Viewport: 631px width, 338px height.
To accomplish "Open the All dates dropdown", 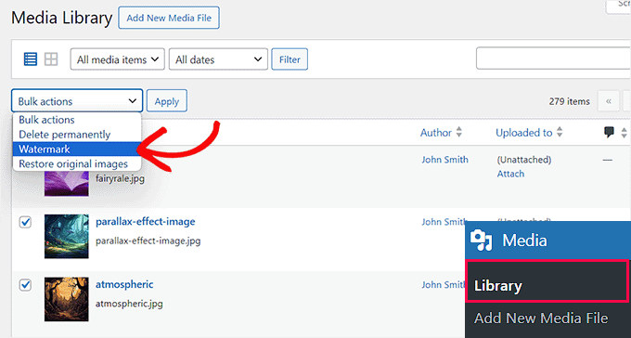I will pos(218,59).
